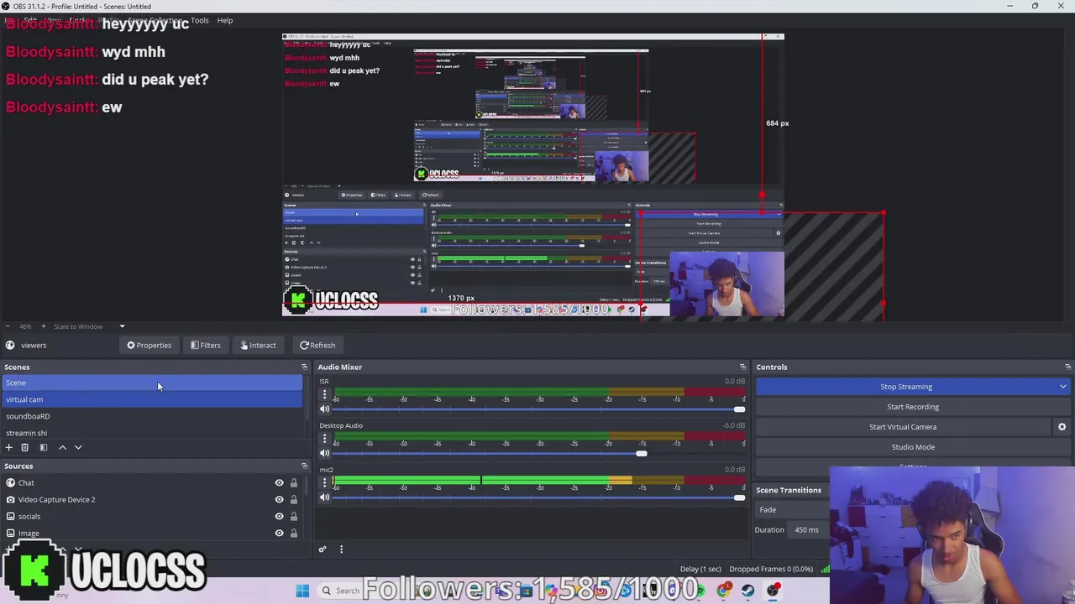The height and width of the screenshot is (604, 1075).
Task: Click 'Dropped Frames 0 (0.0%)' in status bar
Action: coord(771,569)
